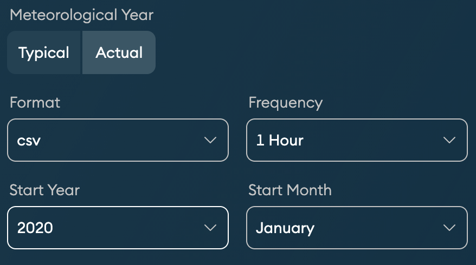The width and height of the screenshot is (476, 265).
Task: Click the Format field label
Action: [35, 102]
